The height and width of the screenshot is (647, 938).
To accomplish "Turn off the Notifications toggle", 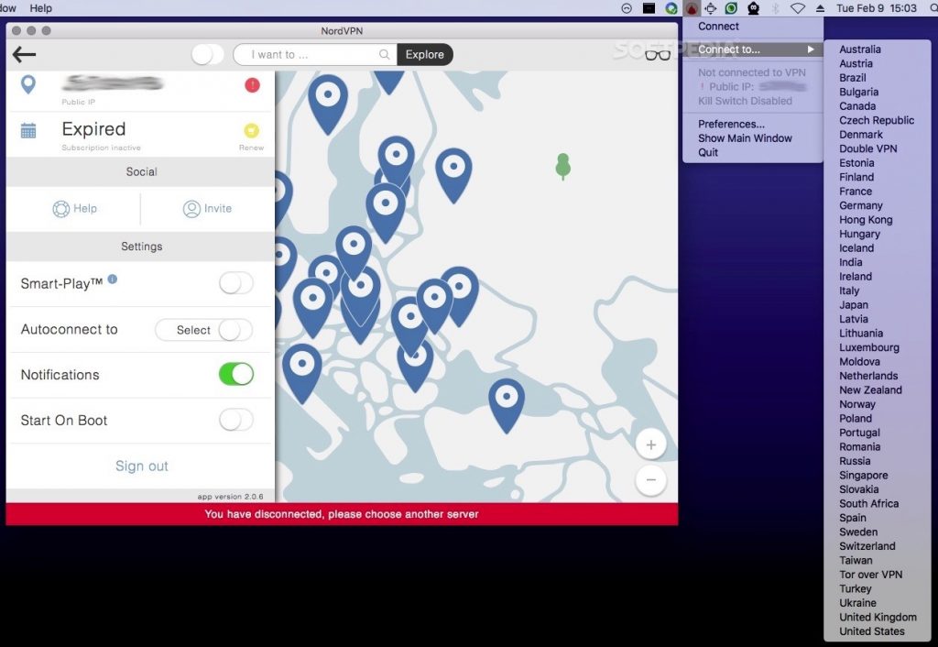I will 235,374.
